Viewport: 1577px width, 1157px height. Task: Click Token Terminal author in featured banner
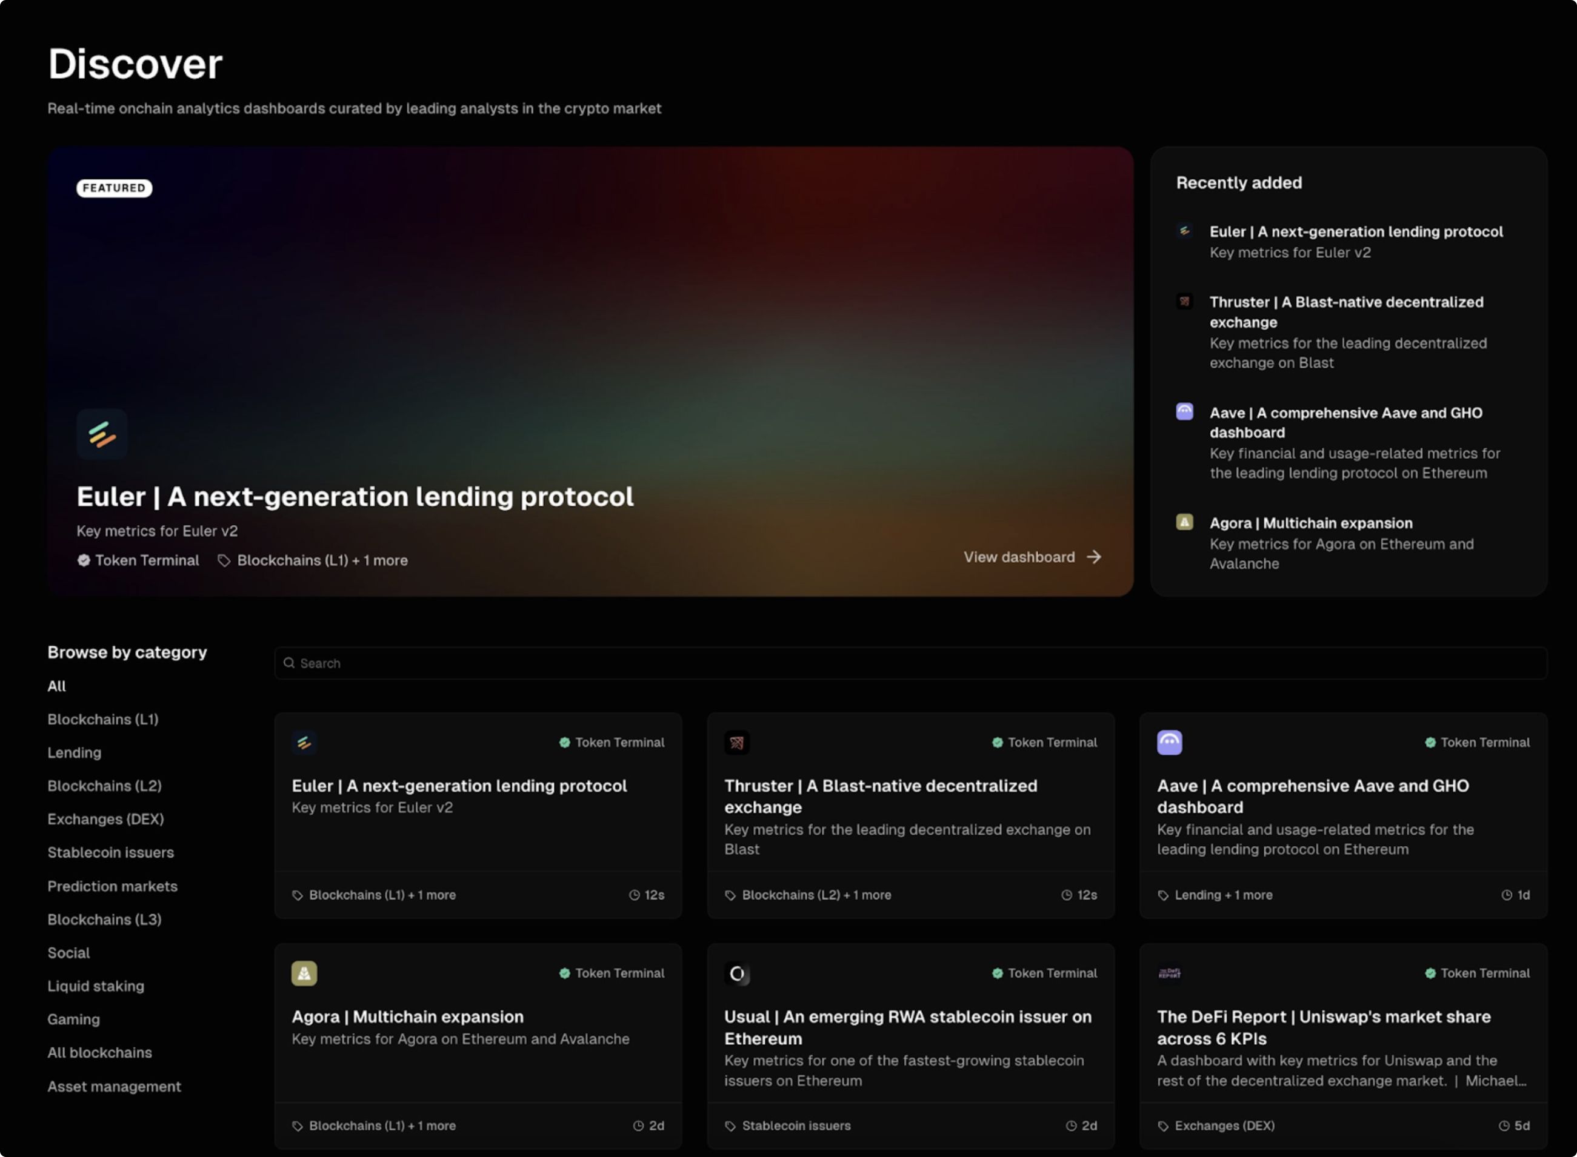click(x=147, y=561)
